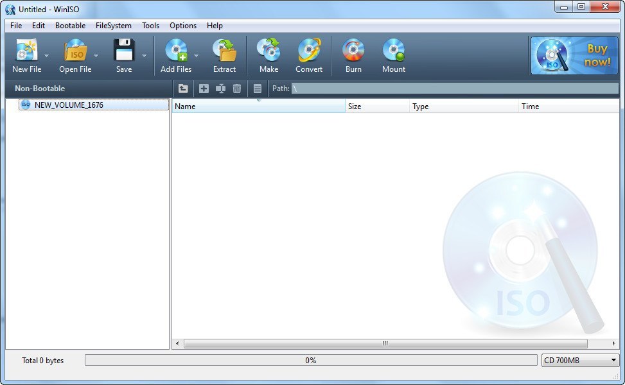625x385 pixels.
Task: Click the add item plus icon
Action: (x=202, y=88)
